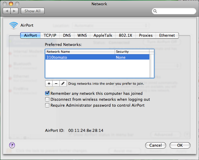Select the 310tomato network row
The height and width of the screenshot is (160, 199).
(x=97, y=57)
